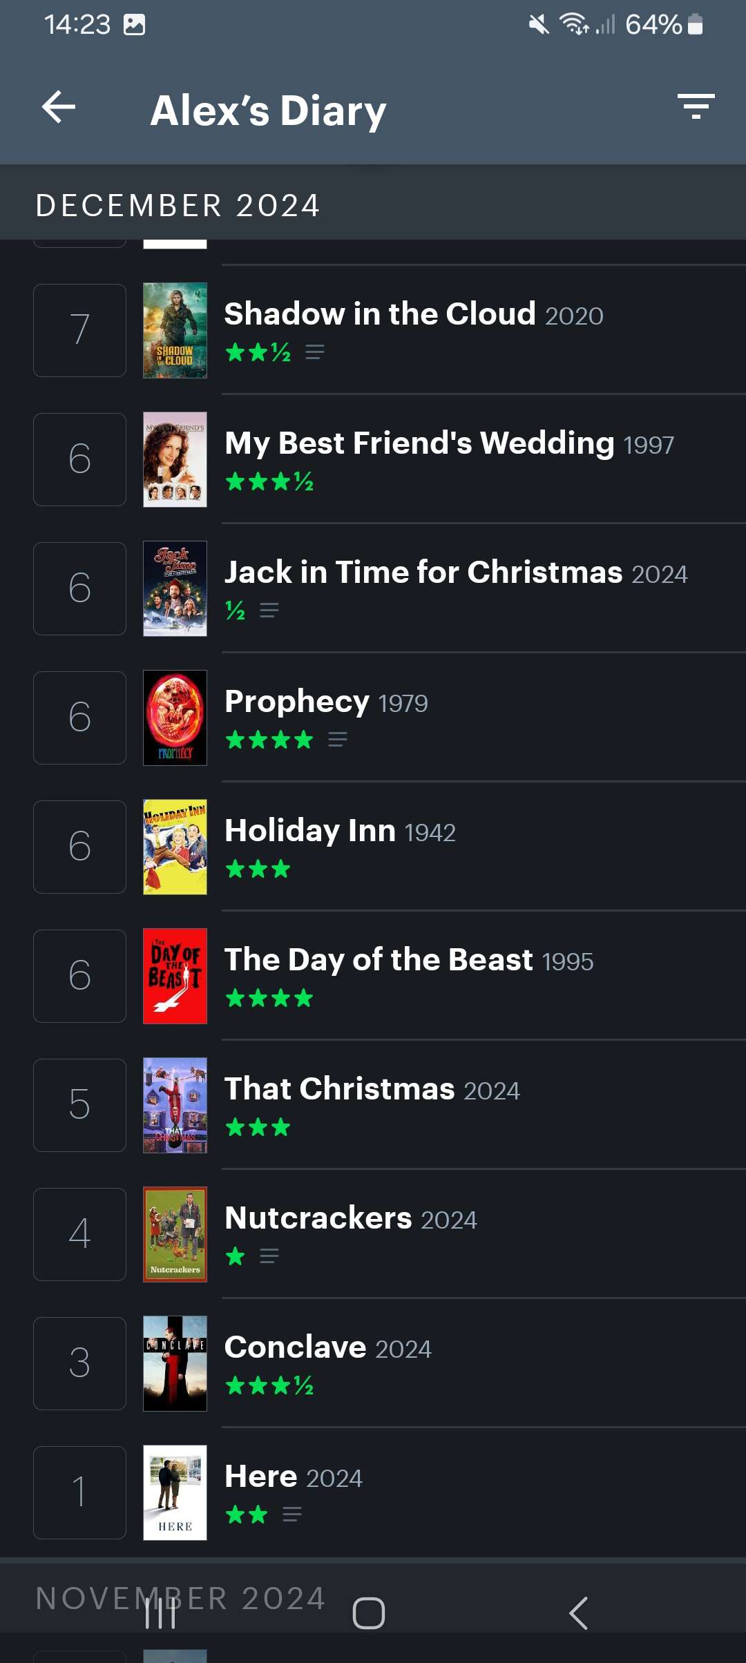Open That Christmas diary entry title
The height and width of the screenshot is (1663, 746).
[x=339, y=1088]
